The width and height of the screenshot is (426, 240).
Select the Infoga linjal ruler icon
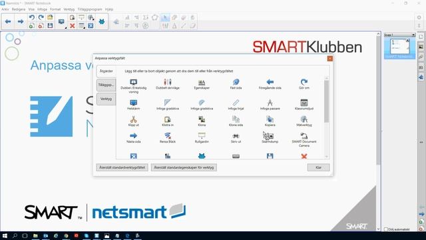click(236, 103)
